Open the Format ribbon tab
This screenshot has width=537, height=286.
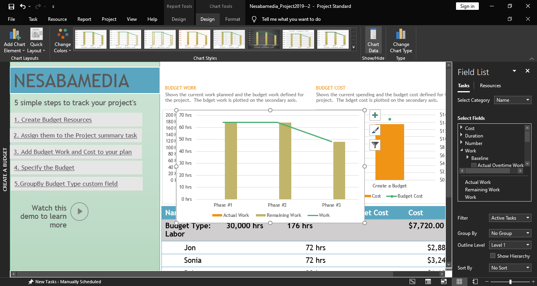click(232, 19)
